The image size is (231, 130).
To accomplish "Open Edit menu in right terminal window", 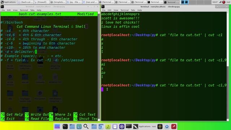I will pos(109,10).
